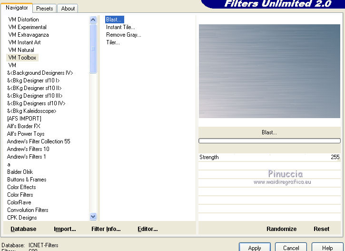Select Andrew's Filters 10 category
Image resolution: width=345 pixels, height=251 pixels.
coord(28,149)
